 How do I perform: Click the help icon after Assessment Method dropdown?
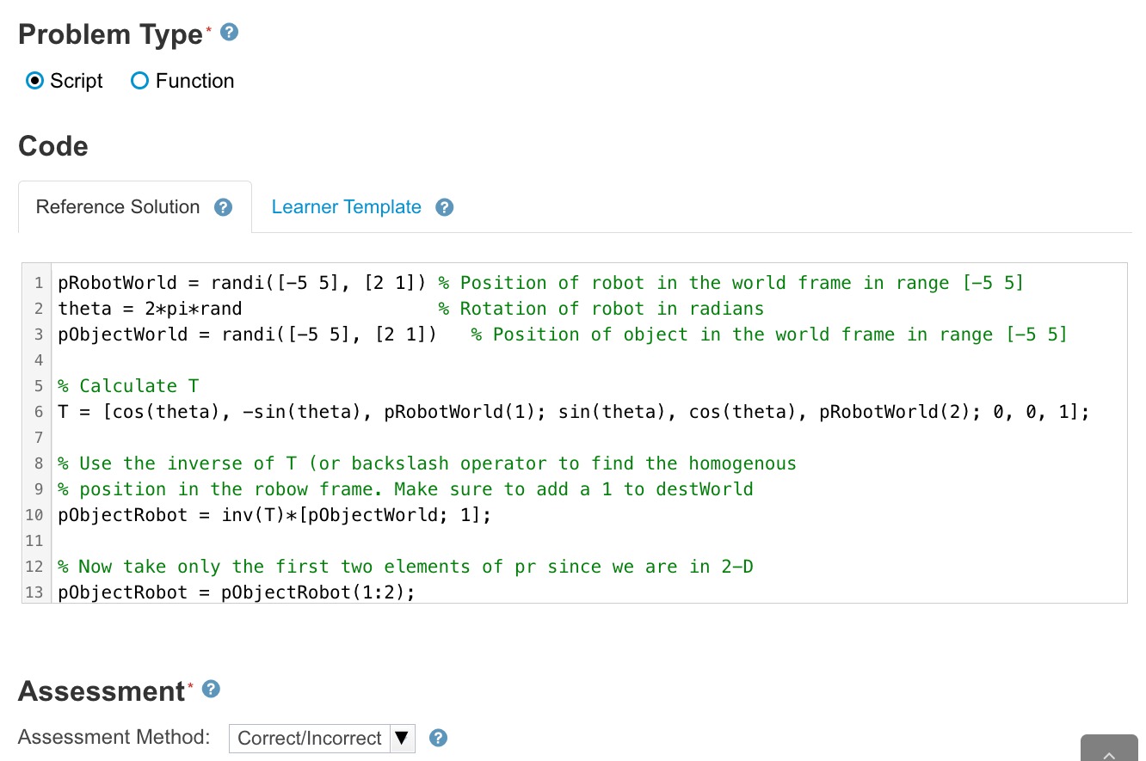pos(438,738)
